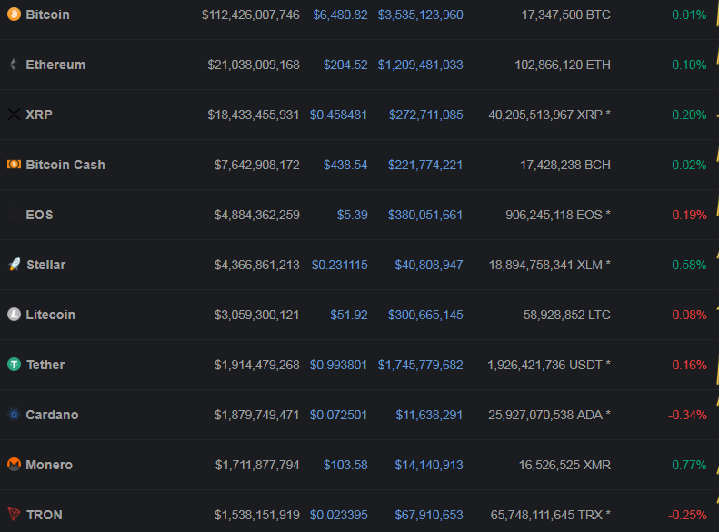Image resolution: width=719 pixels, height=532 pixels.
Task: Click the Litecoin logo icon
Action: pos(14,315)
